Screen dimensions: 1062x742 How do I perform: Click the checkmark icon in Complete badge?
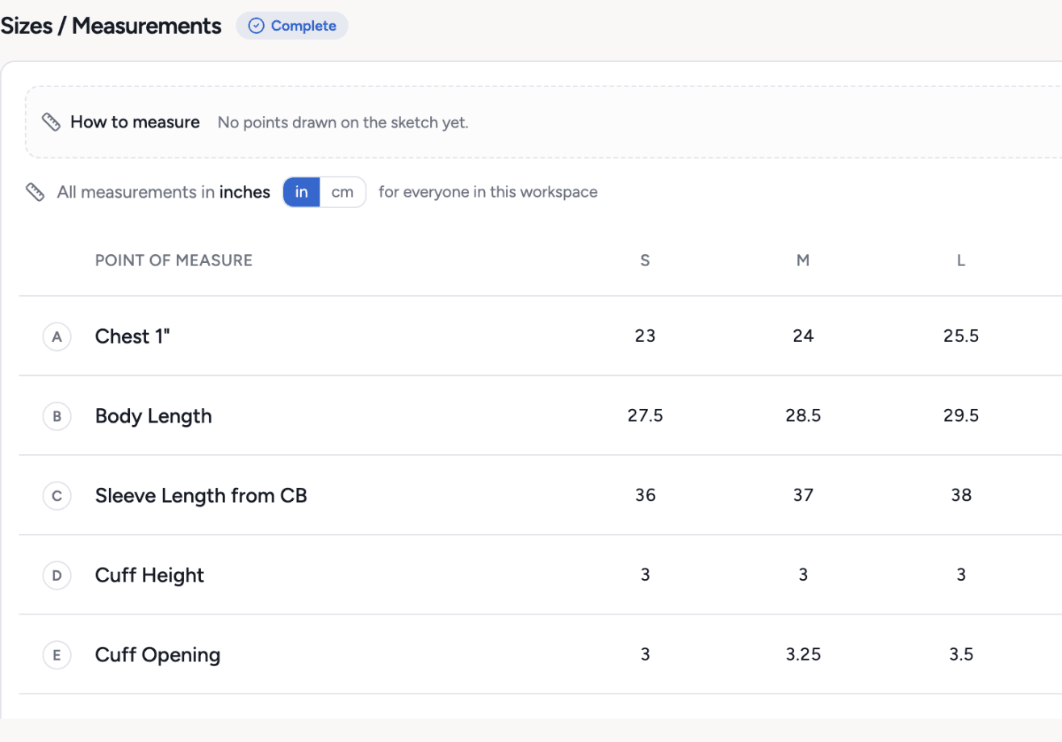click(x=256, y=26)
